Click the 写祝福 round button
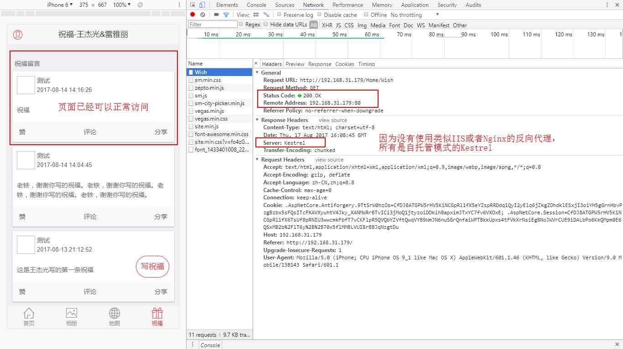 (152, 267)
